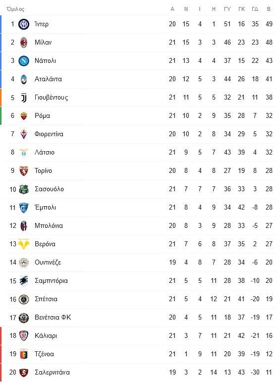Open the Αταλάντα team link
Image resolution: width=279 pixels, height=382 pixels.
[x=48, y=79]
